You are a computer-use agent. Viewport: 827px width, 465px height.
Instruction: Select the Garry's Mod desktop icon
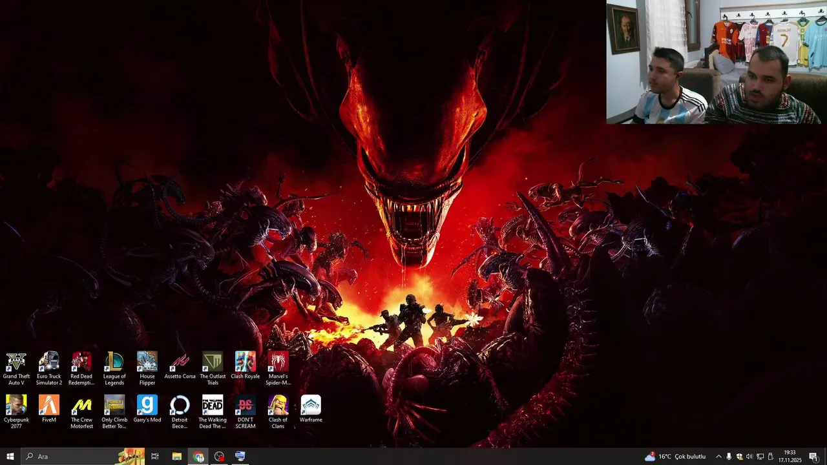click(147, 409)
